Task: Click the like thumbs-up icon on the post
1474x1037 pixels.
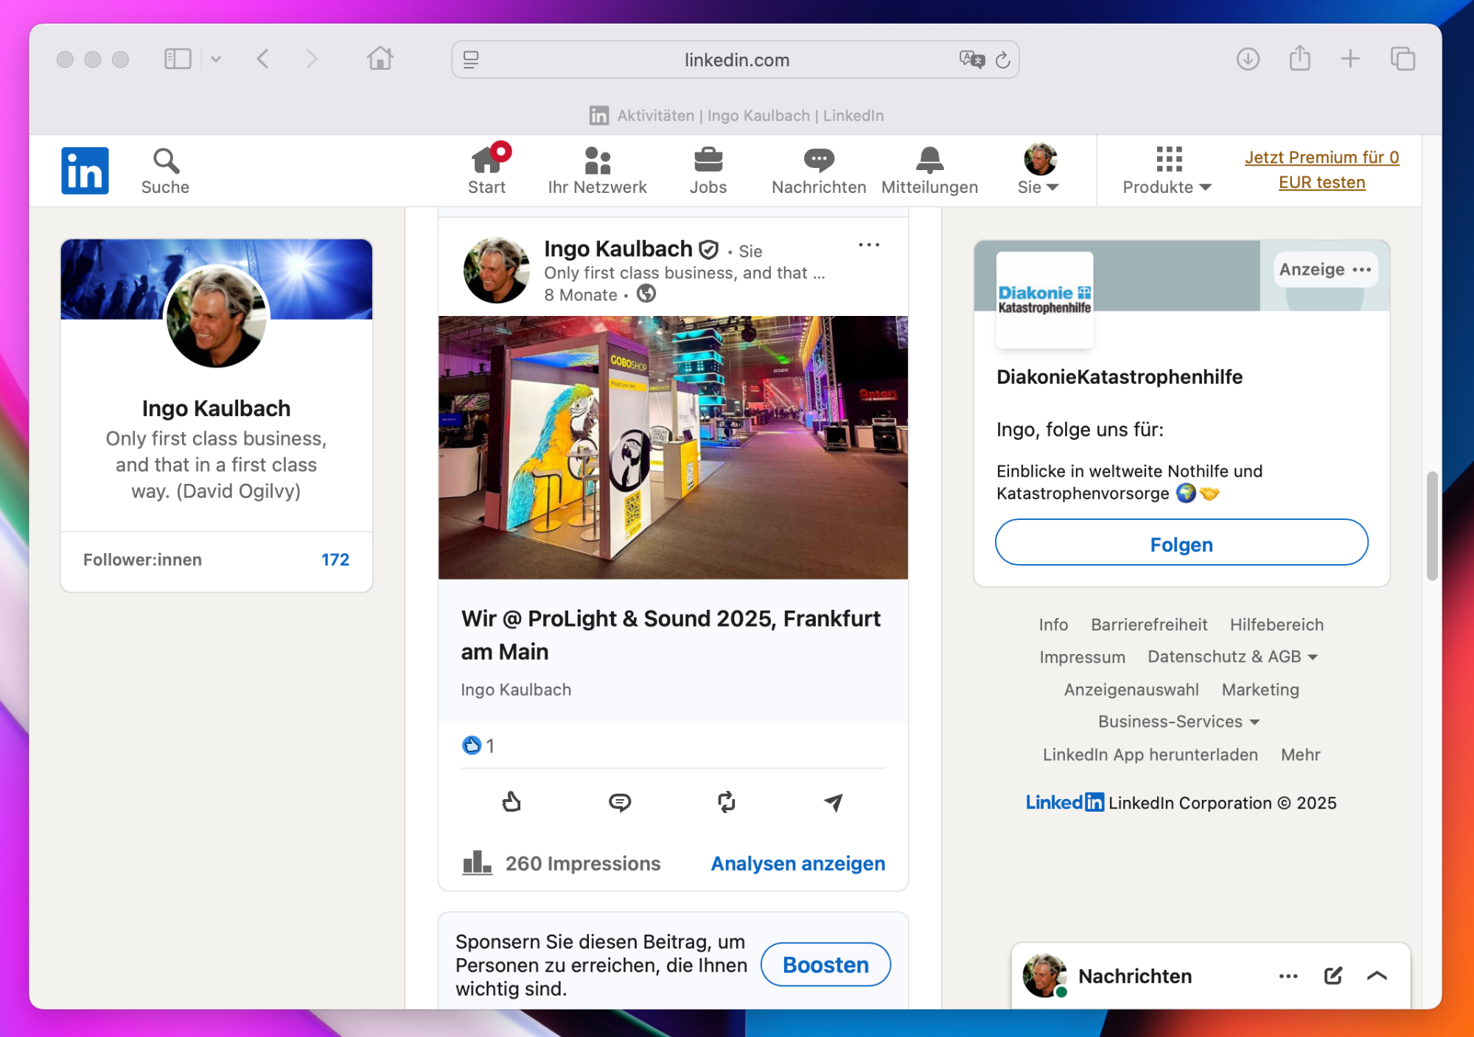Action: pos(511,801)
